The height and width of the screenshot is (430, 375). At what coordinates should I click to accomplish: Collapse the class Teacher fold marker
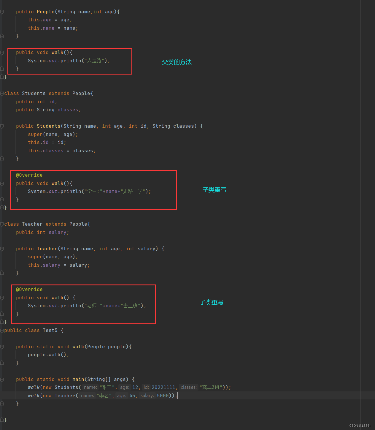point(2,224)
